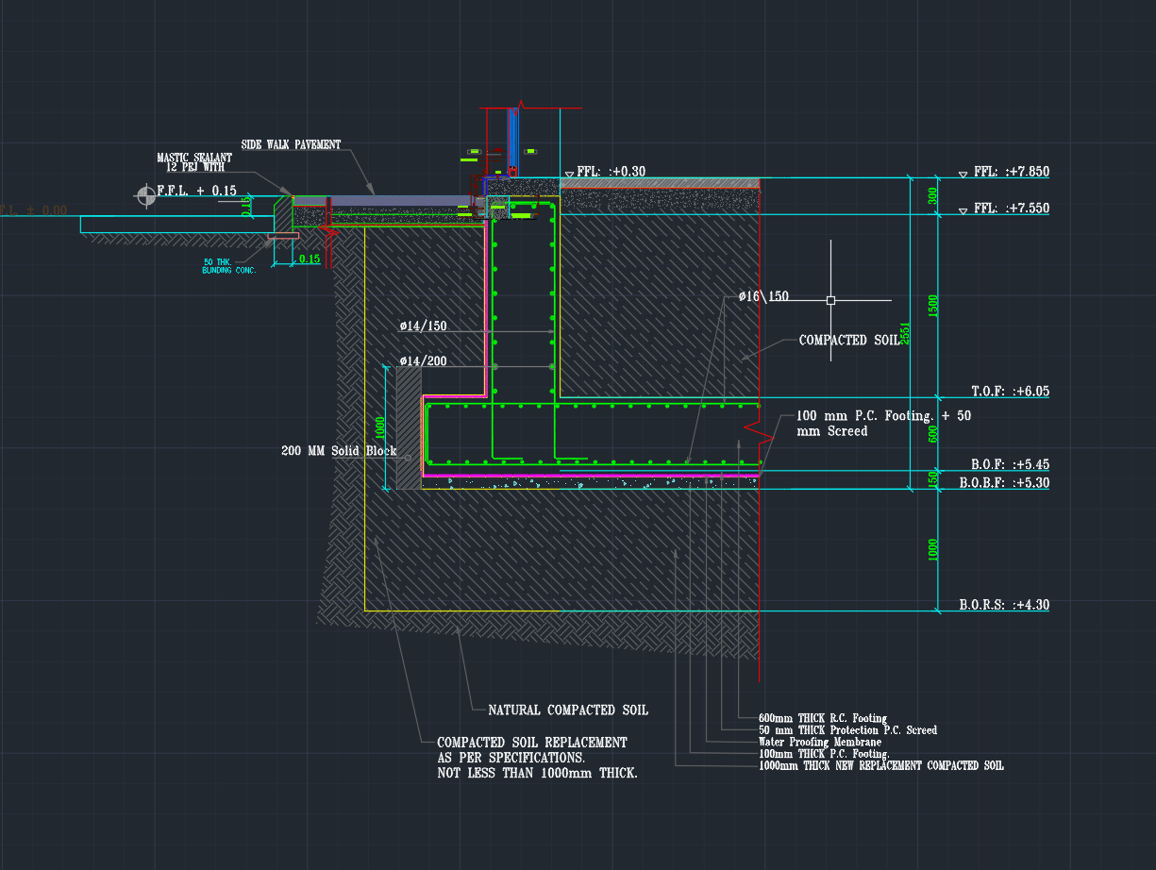
Task: Select the horizontal green 0.15 dimension under the curb
Action: 310,259
